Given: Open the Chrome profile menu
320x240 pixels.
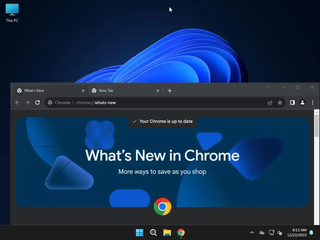Looking at the screenshot, I should (302, 102).
